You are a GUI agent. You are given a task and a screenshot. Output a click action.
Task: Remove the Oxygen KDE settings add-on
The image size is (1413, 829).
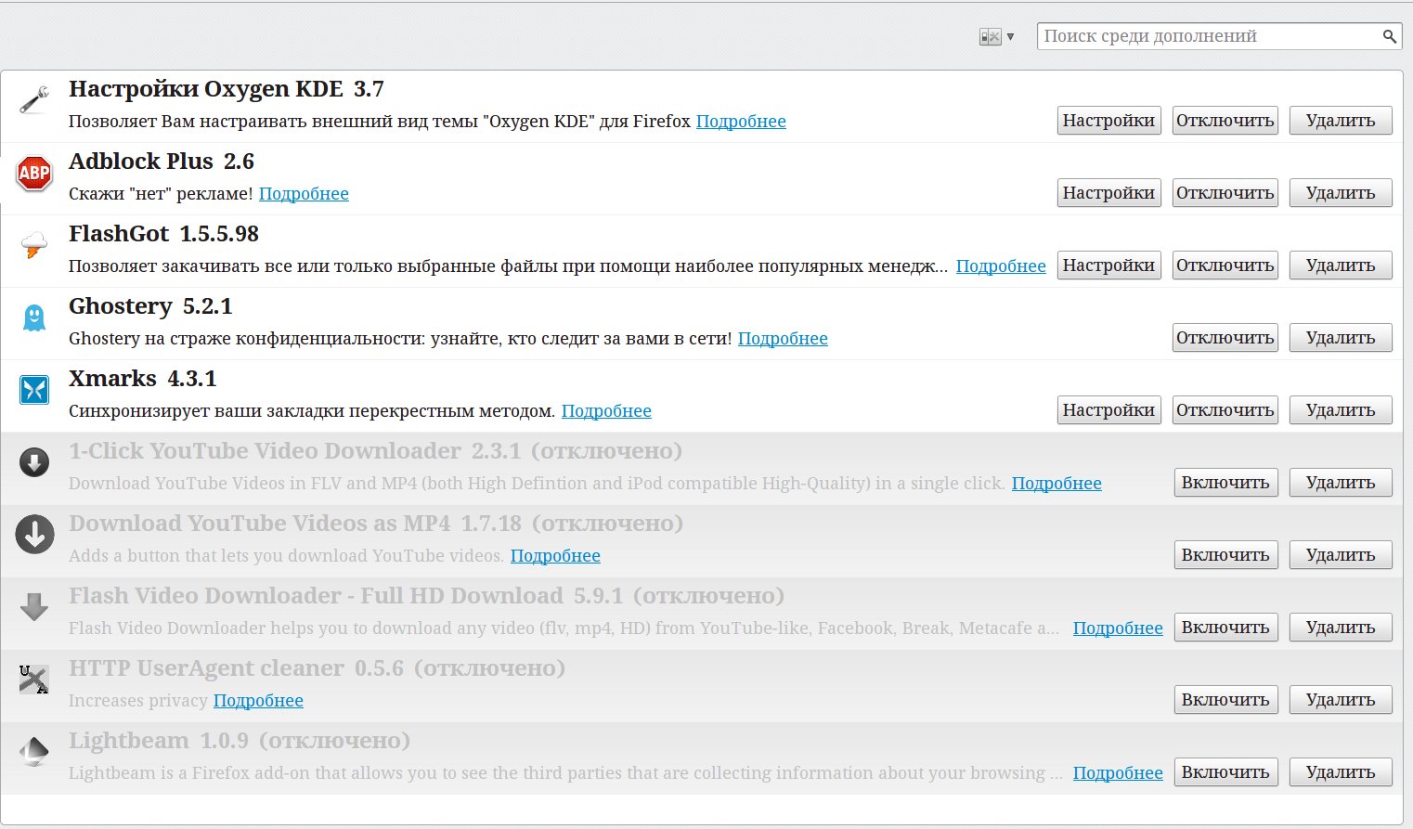1341,121
